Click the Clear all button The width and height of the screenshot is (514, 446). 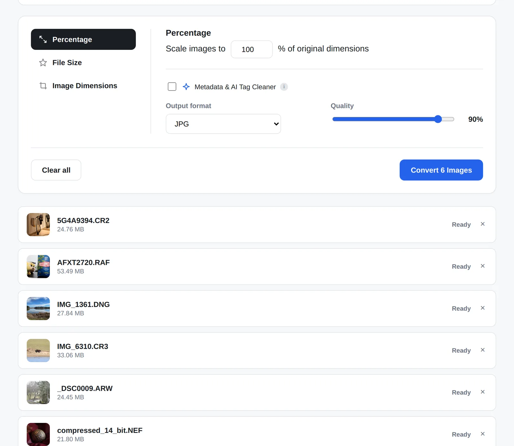point(56,170)
